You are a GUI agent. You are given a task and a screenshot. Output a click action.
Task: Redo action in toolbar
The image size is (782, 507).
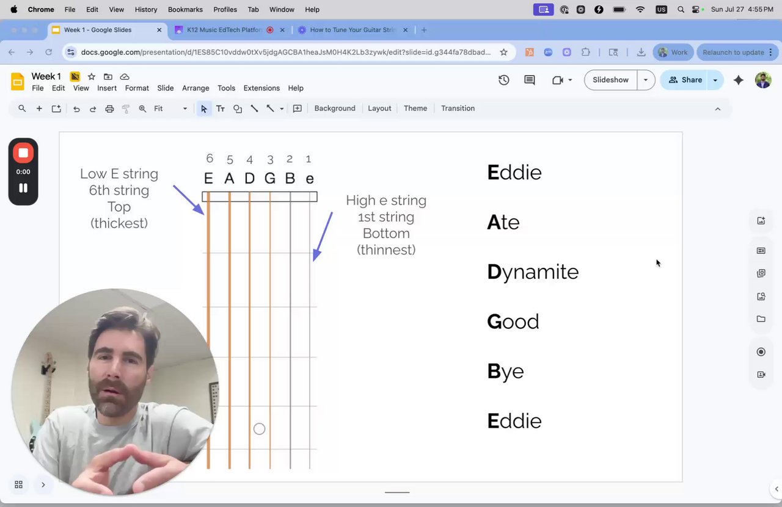pos(93,109)
